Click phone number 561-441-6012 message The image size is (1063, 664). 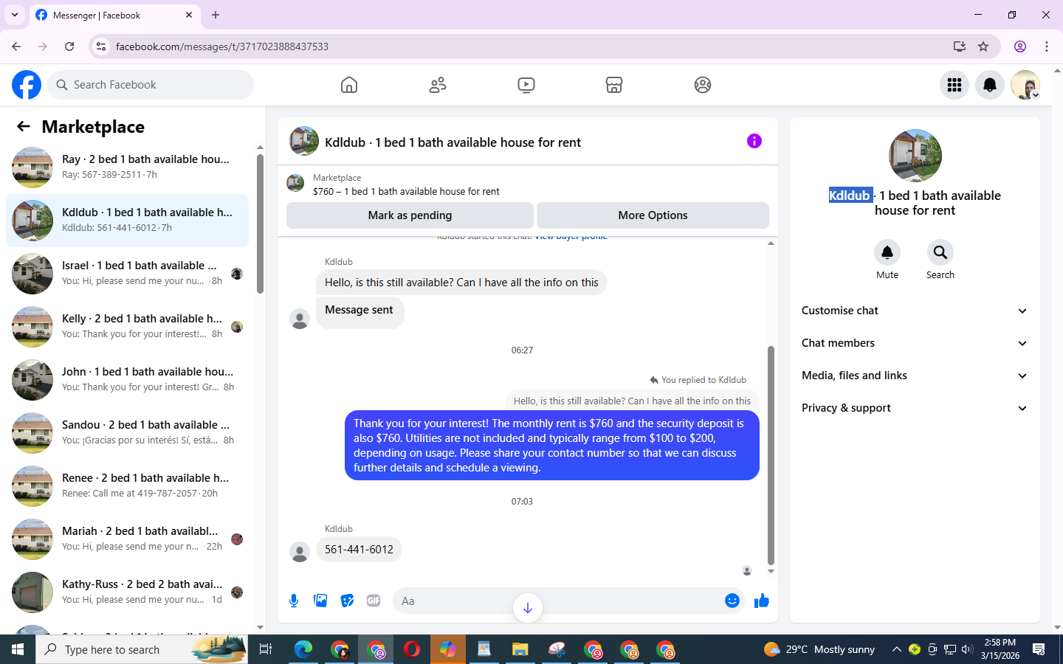coord(359,550)
